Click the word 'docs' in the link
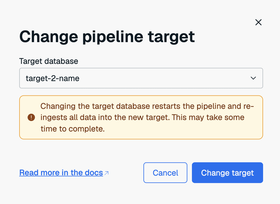 94,172
